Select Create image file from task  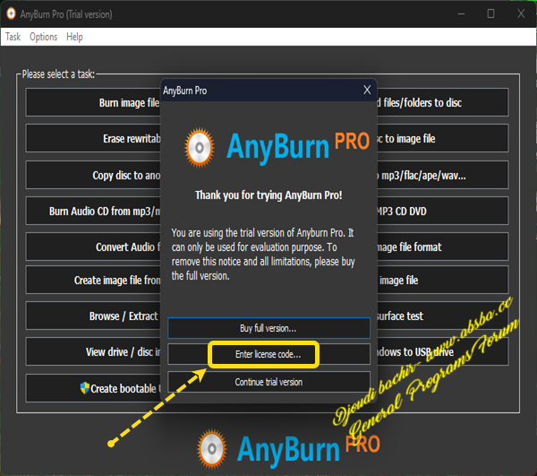click(93, 281)
